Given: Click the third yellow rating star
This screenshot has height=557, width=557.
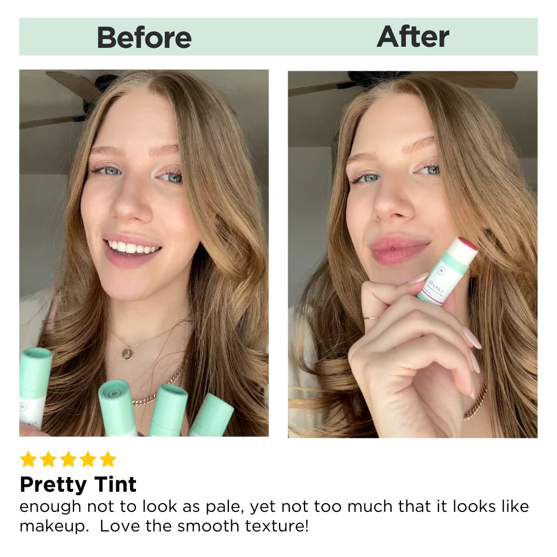Looking at the screenshot, I should click(x=68, y=459).
